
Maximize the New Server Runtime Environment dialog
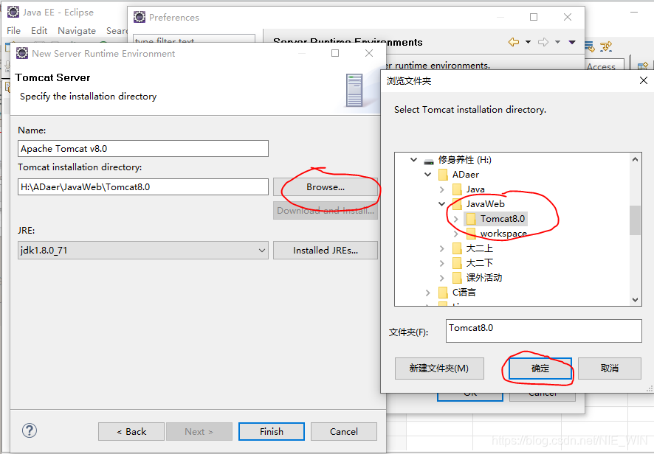tap(335, 53)
